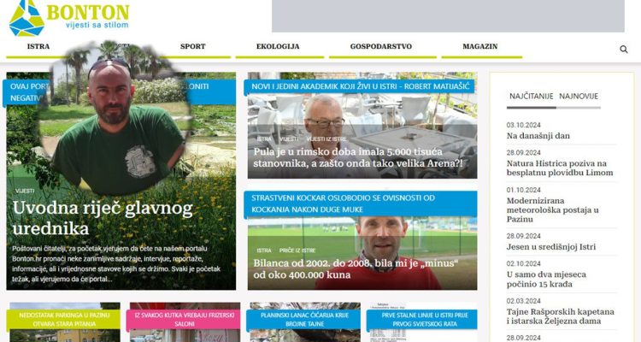Open Modernizirana meteorološka postaja u Pazinu

coord(553,209)
